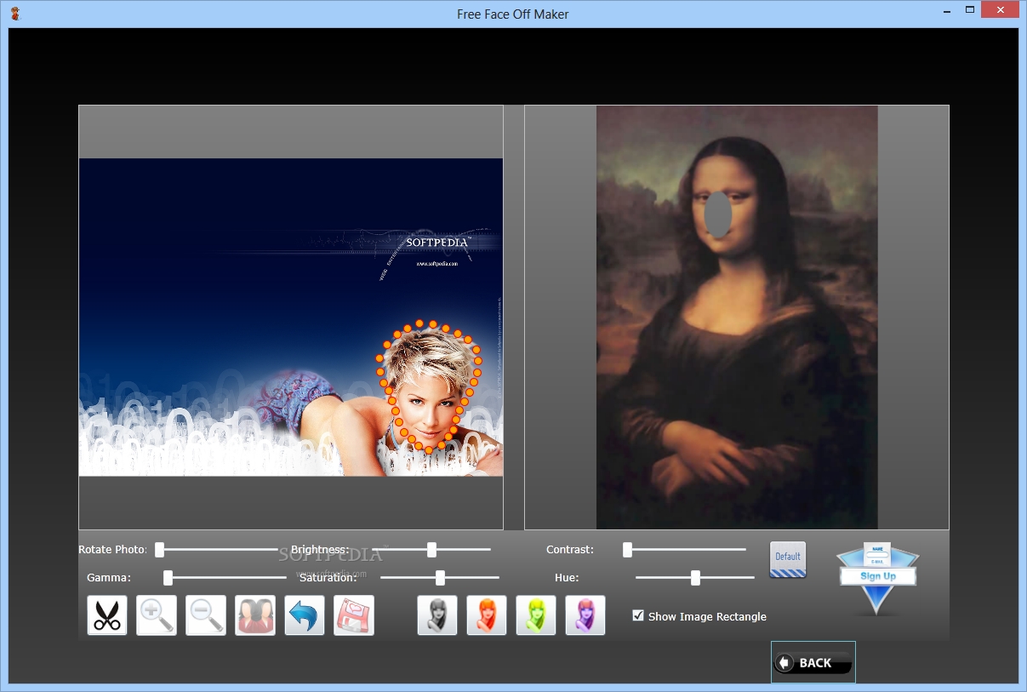
Task: Go BACK to the previous screen
Action: (x=813, y=662)
